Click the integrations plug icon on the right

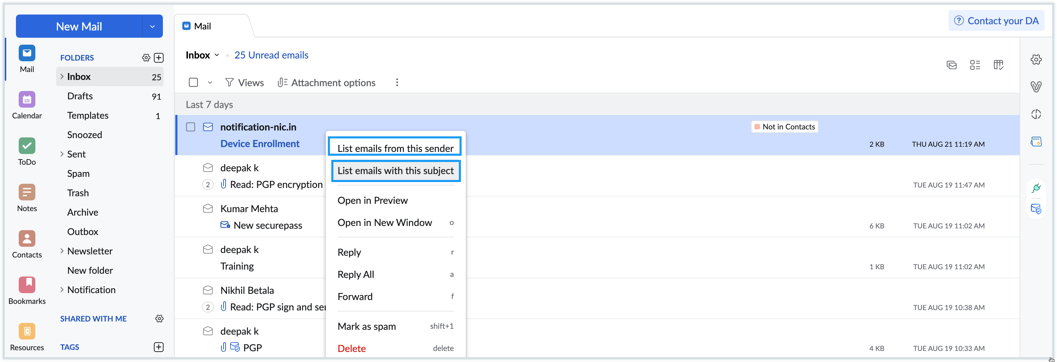click(1036, 188)
